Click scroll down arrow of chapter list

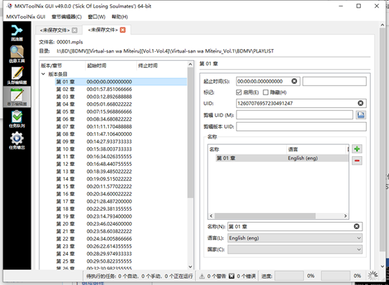[190, 267]
